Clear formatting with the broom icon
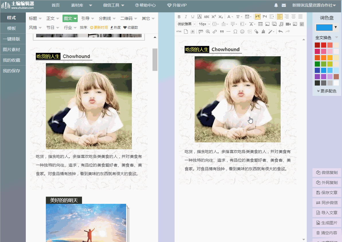 (263, 32)
